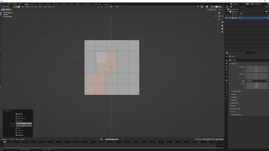Expand the Viewport Display panel

(x=235, y=109)
